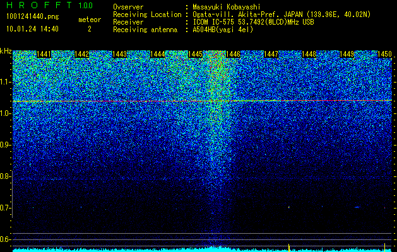This screenshot has height=252, width=397.
Task: Select the filename 1001241440.png
Action: pyautogui.click(x=33, y=17)
